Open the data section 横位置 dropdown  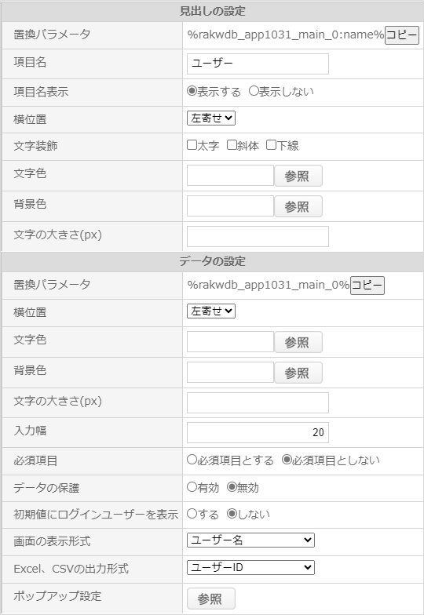tap(211, 311)
